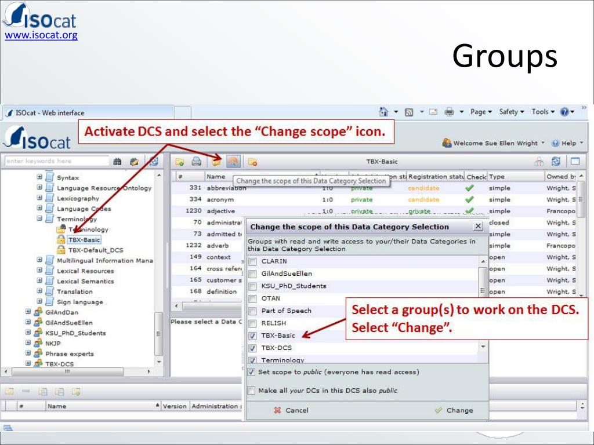The image size is (594, 445).
Task: Click the refresh icon right of TBX-Basic title
Action: pos(556,162)
